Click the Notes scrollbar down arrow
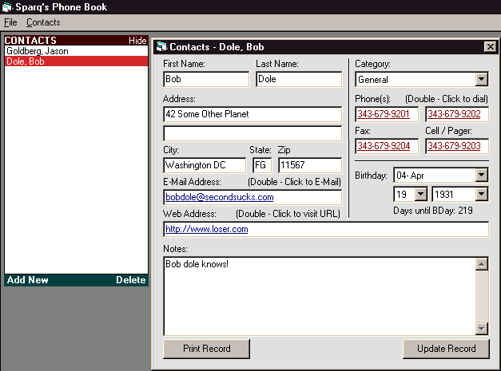The height and width of the screenshot is (371, 501). click(482, 328)
